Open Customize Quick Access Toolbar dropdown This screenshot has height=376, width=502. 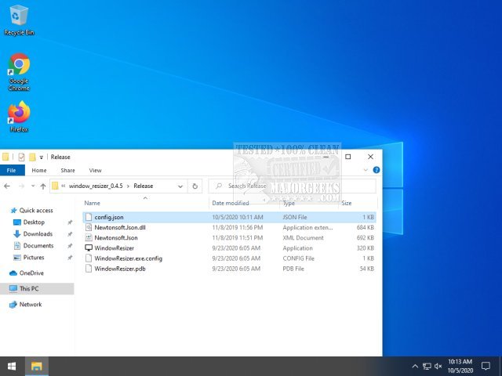tap(42, 157)
